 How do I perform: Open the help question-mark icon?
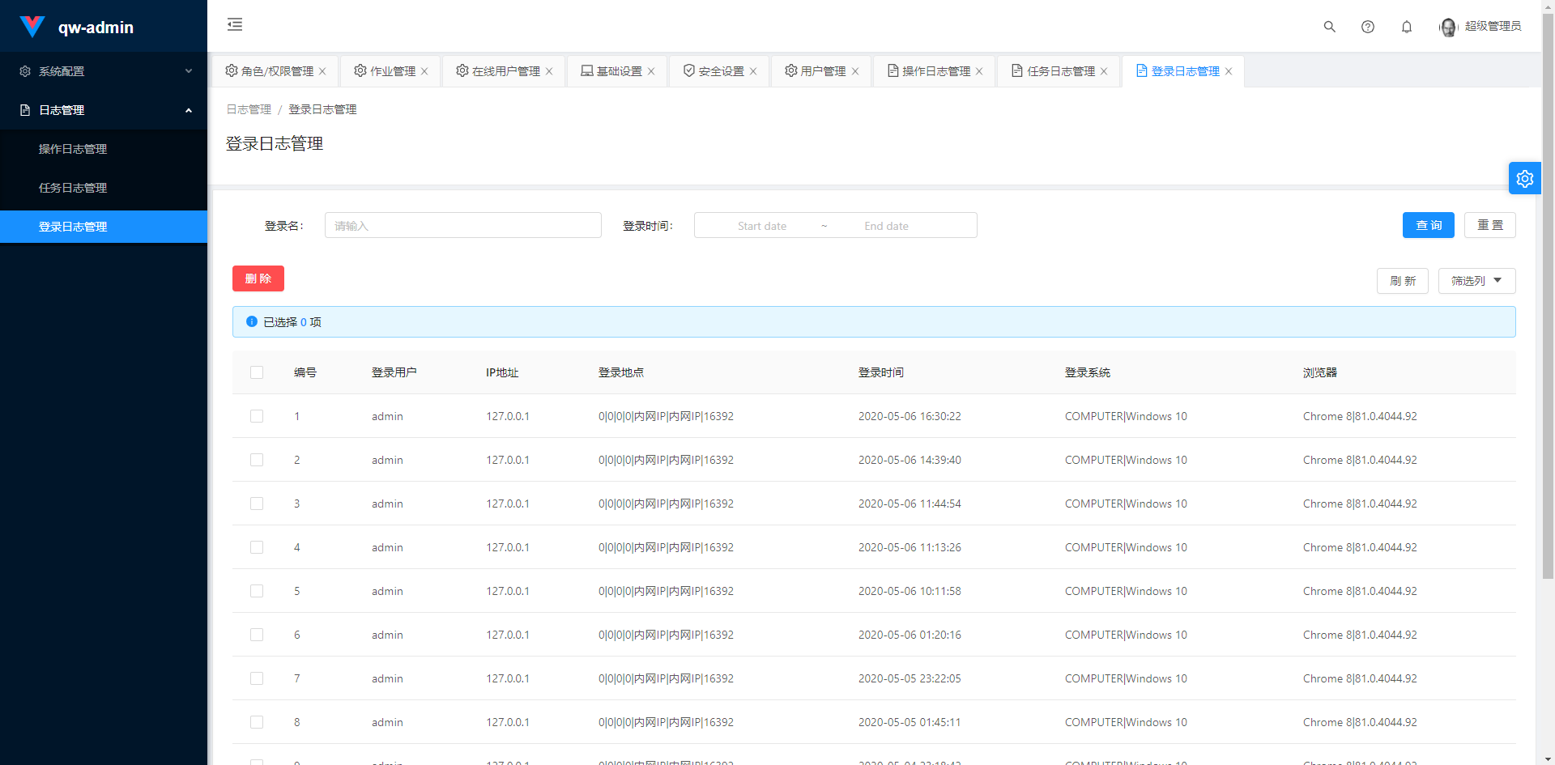[1368, 27]
